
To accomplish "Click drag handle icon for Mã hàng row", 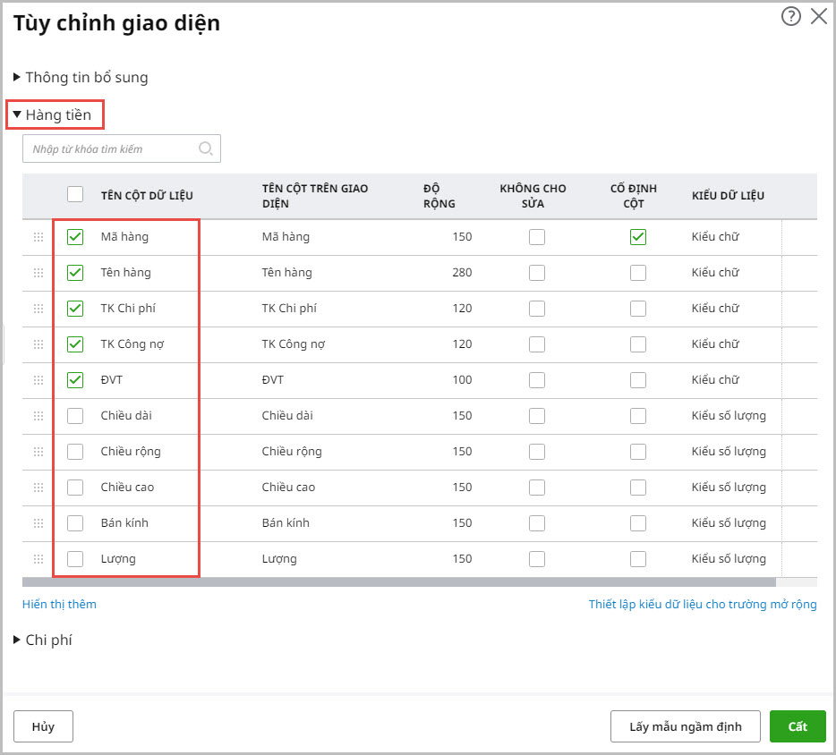I will (38, 237).
